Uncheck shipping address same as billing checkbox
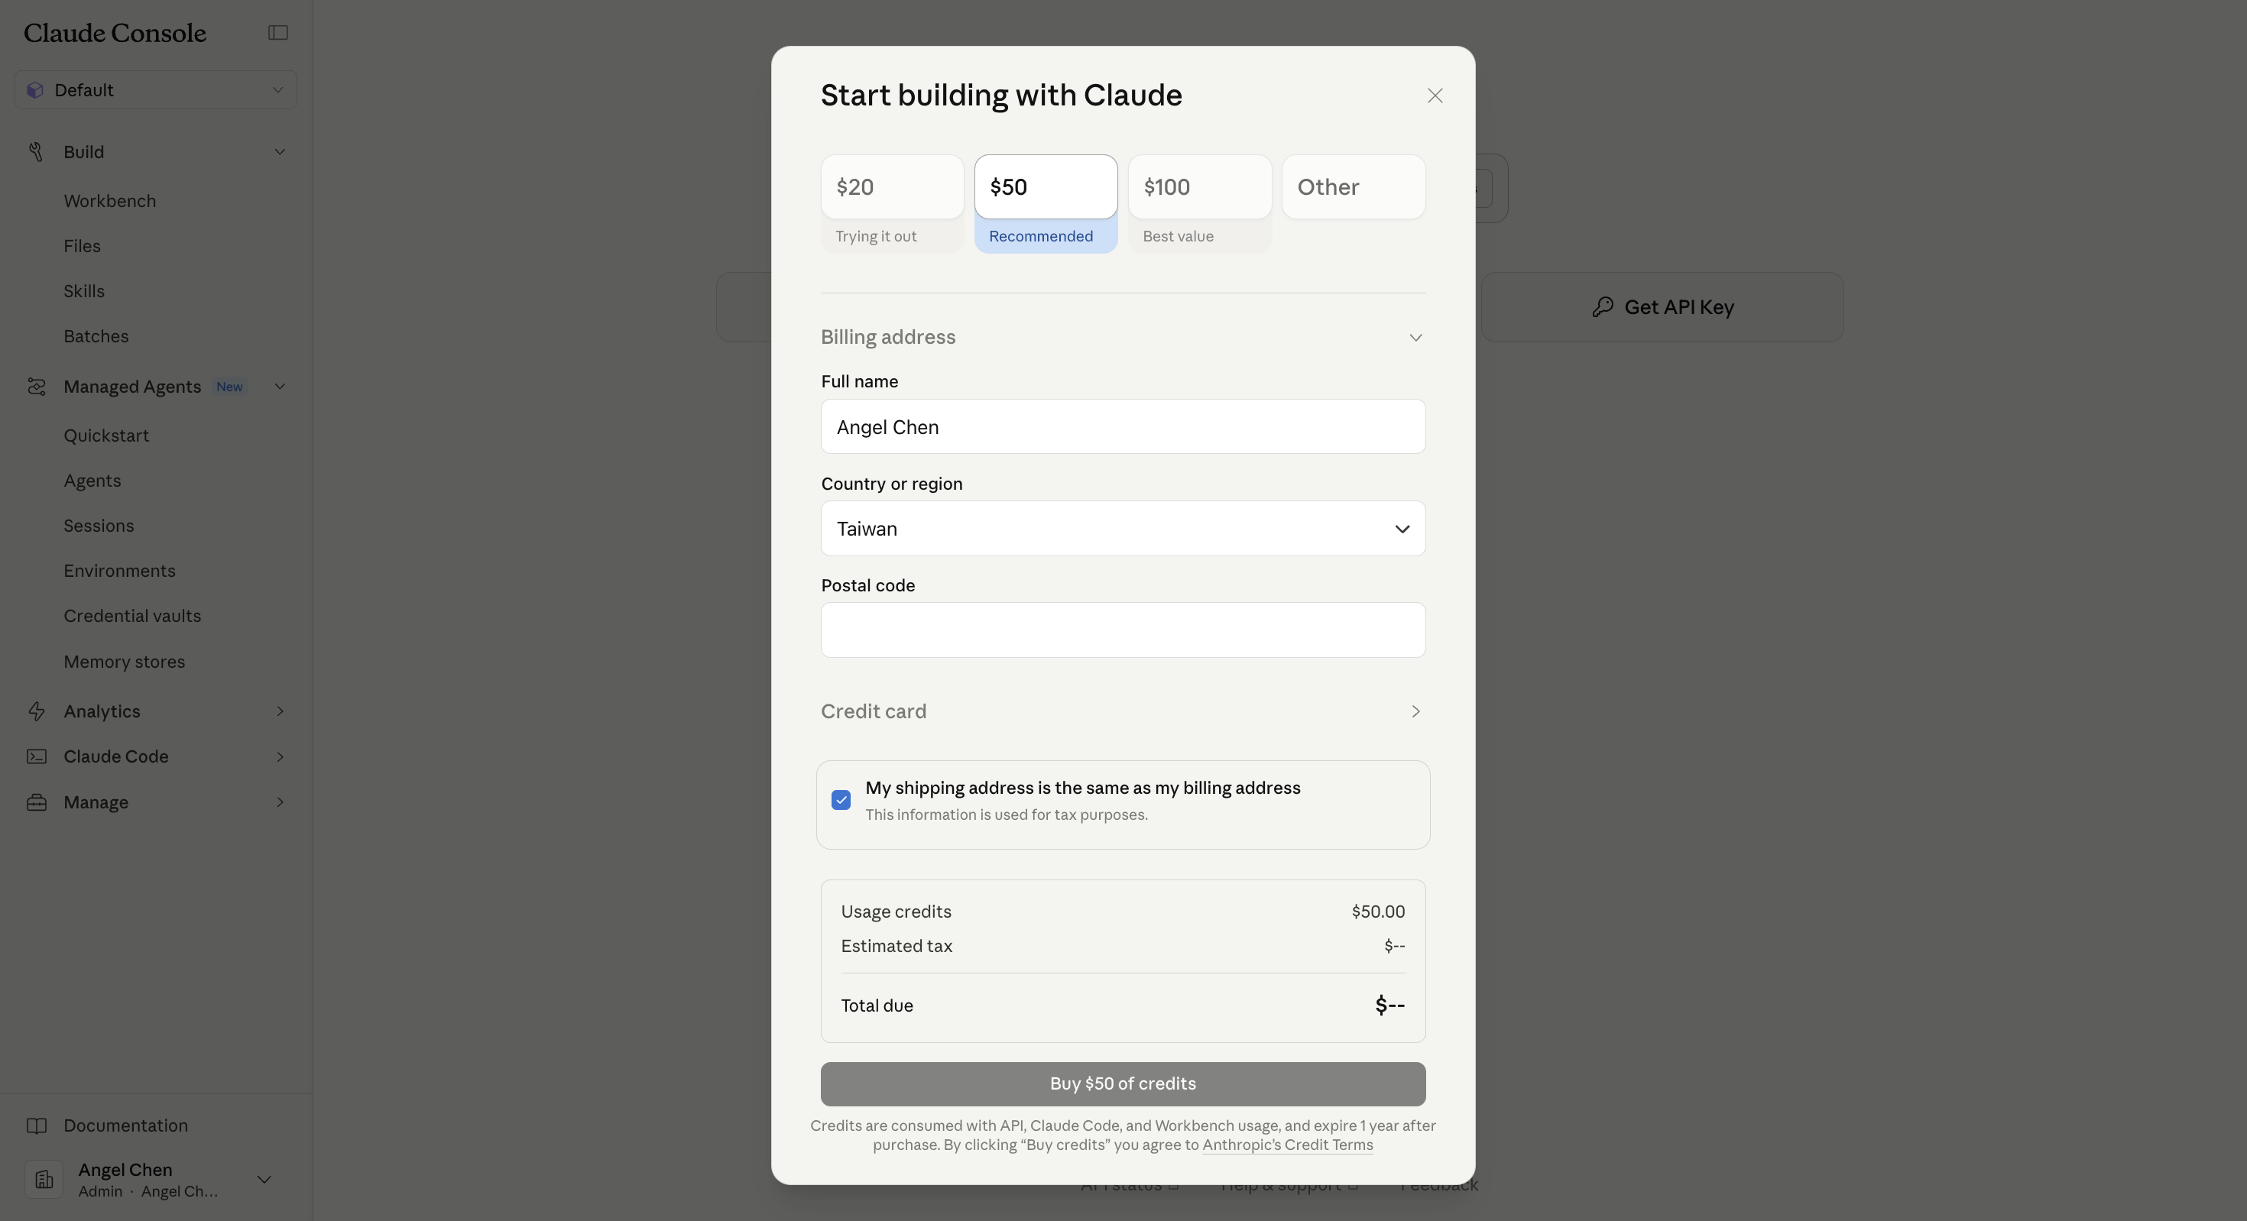Viewport: 2247px width, 1221px height. click(x=841, y=800)
